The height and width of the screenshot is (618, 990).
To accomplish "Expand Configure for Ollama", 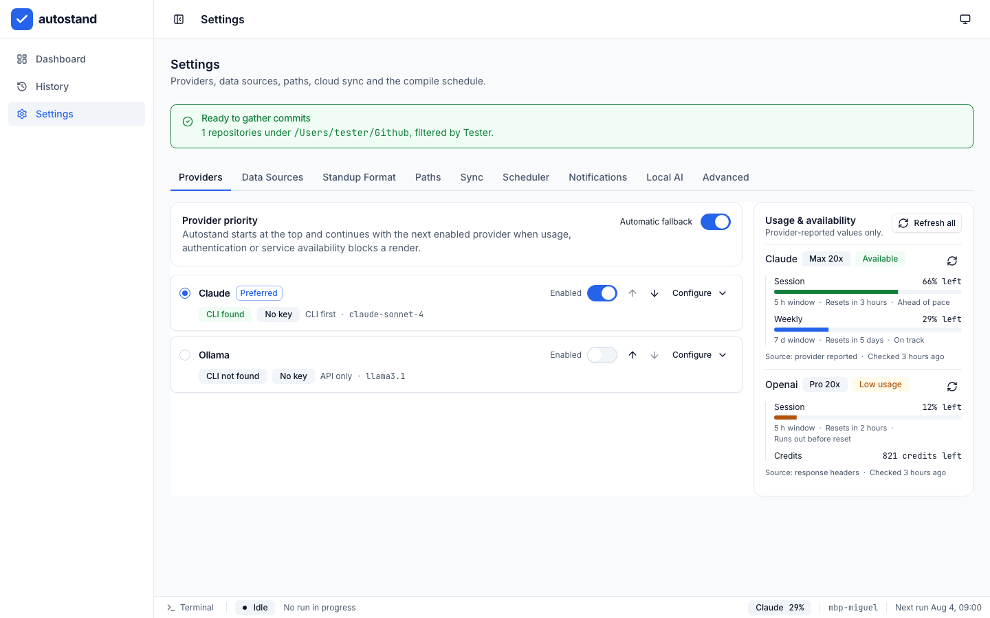I will [x=699, y=355].
